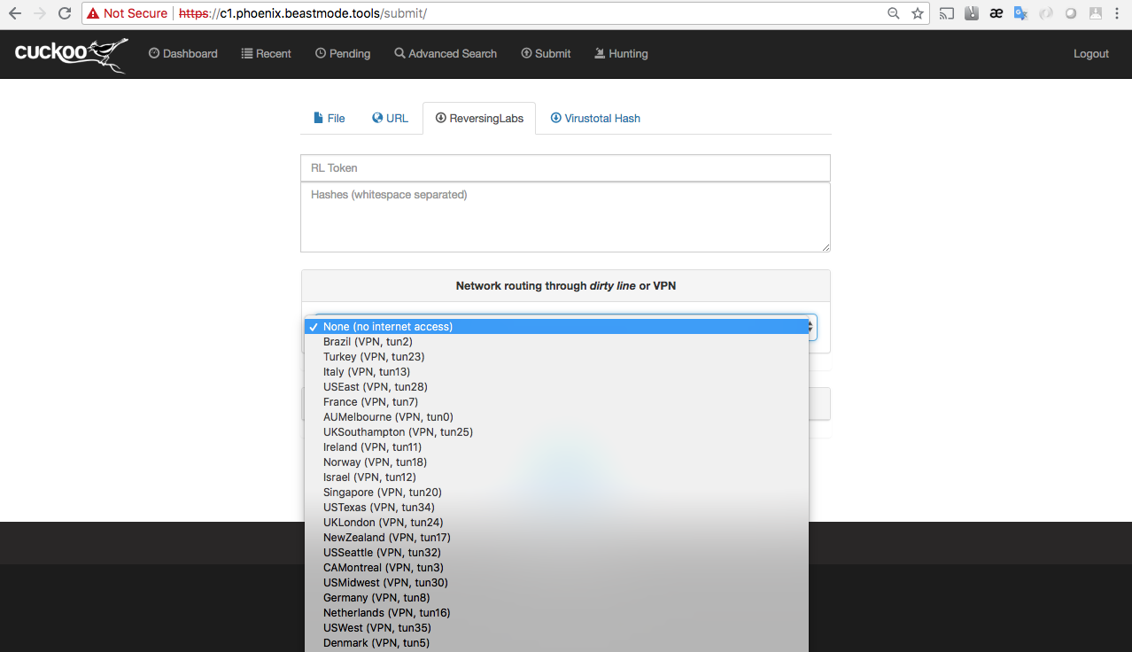Click the network routing select arrows

pos(810,327)
